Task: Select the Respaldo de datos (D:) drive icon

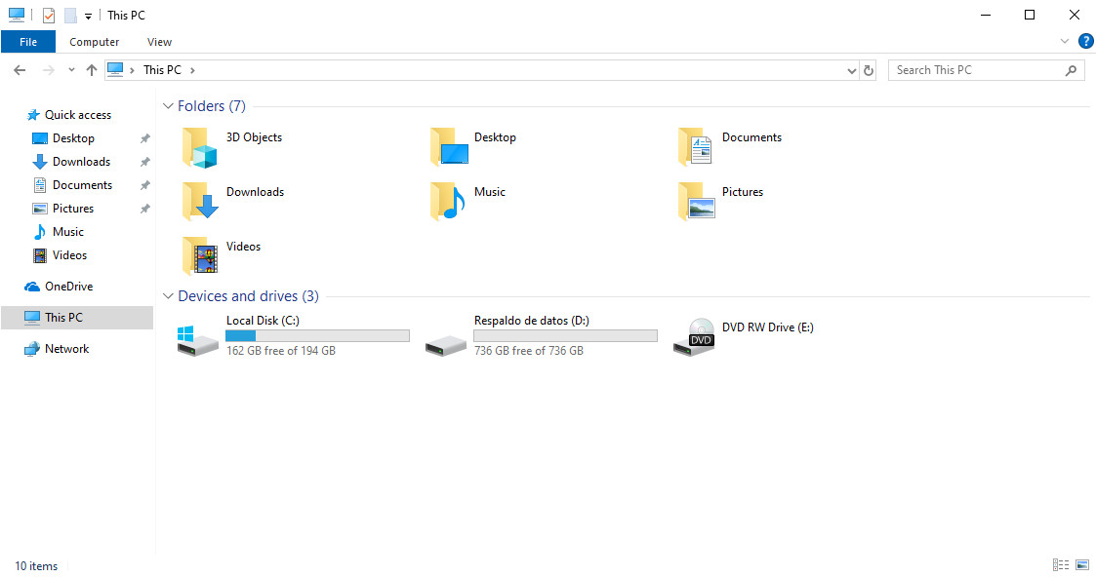Action: click(x=446, y=345)
